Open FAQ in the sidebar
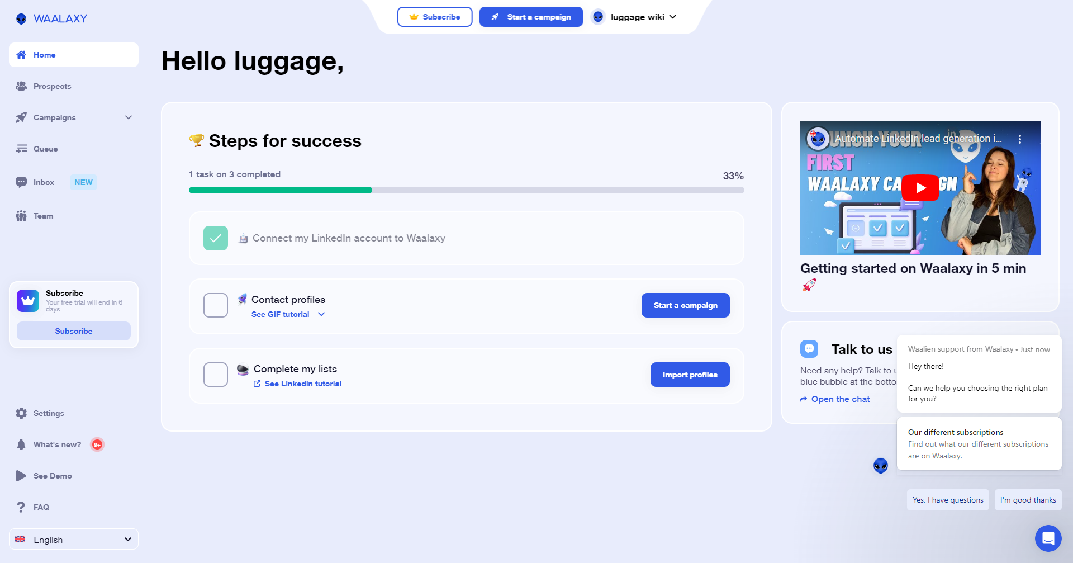The image size is (1073, 563). point(74,507)
